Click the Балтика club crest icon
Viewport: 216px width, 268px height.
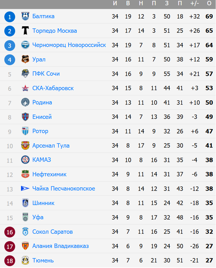(x=25, y=16)
